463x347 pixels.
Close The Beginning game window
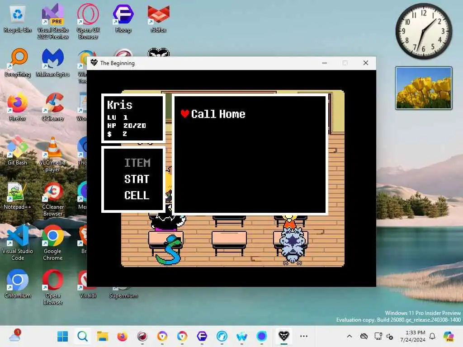tap(365, 63)
